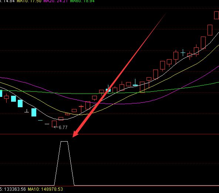Click the white 133363.56 volume value
Viewport: 219px width, 193px height.
(x=15, y=189)
